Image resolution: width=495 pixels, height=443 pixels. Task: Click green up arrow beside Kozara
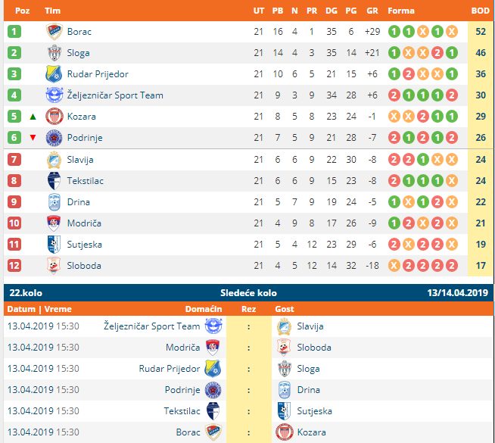33,117
